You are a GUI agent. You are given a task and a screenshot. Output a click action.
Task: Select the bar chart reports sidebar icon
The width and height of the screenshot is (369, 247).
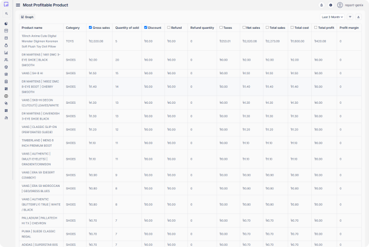pyautogui.click(x=6, y=52)
